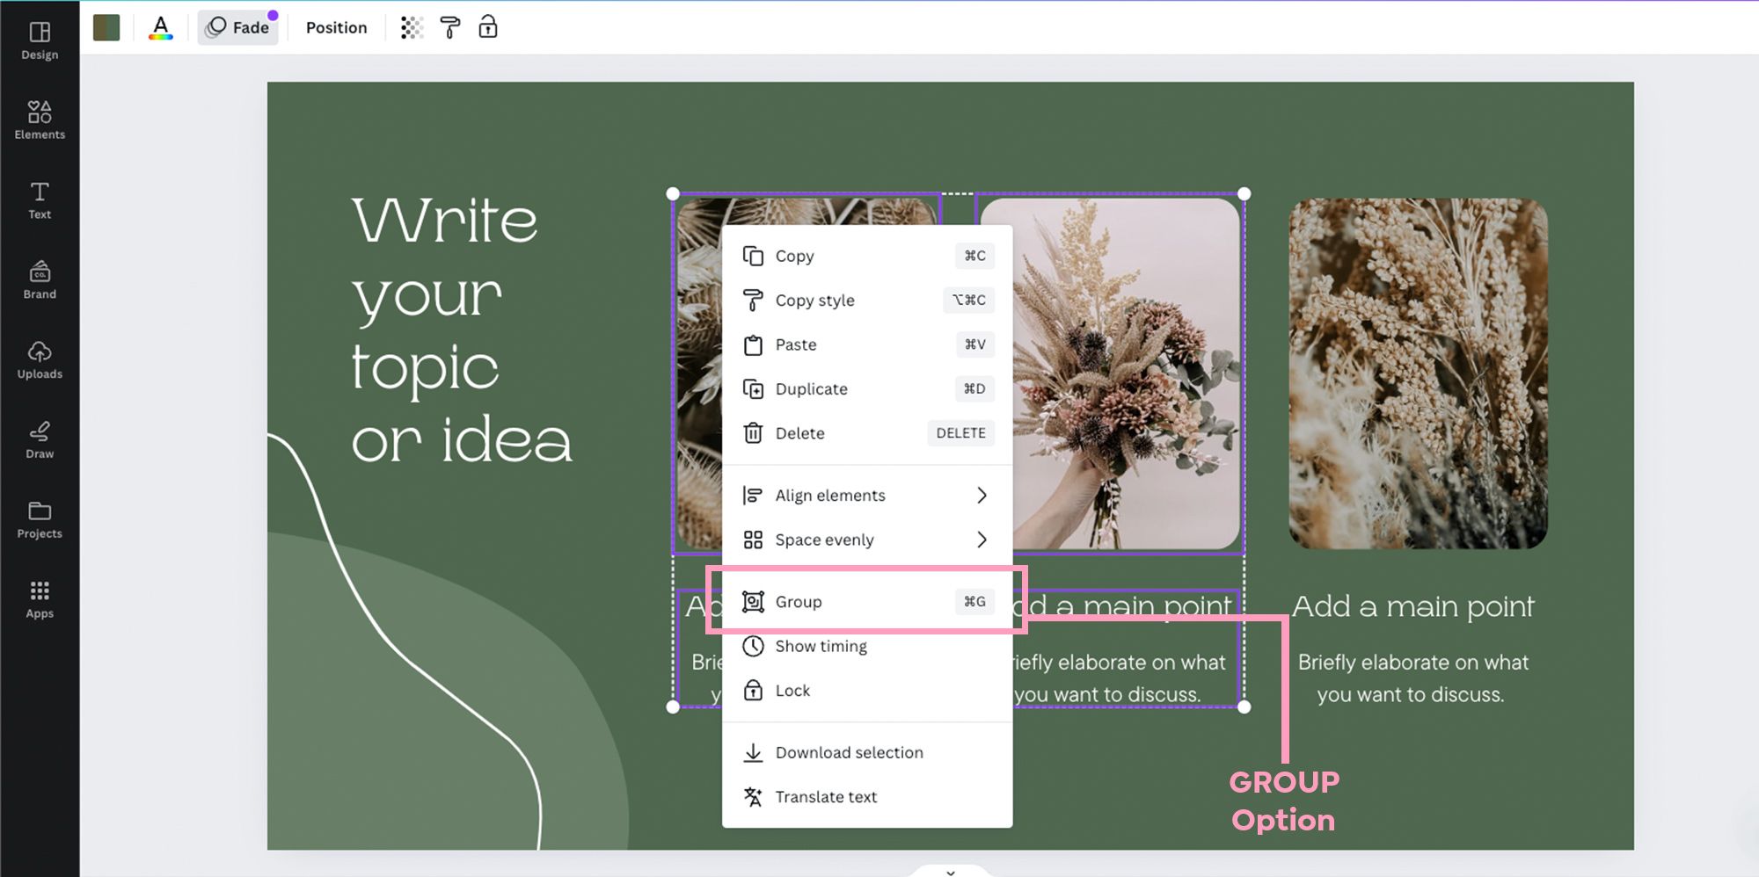1759x877 pixels.
Task: Open the Brand kit panel
Action: click(40, 280)
